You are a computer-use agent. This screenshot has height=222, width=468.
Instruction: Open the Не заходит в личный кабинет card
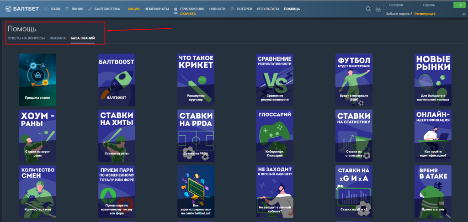[x=275, y=191]
